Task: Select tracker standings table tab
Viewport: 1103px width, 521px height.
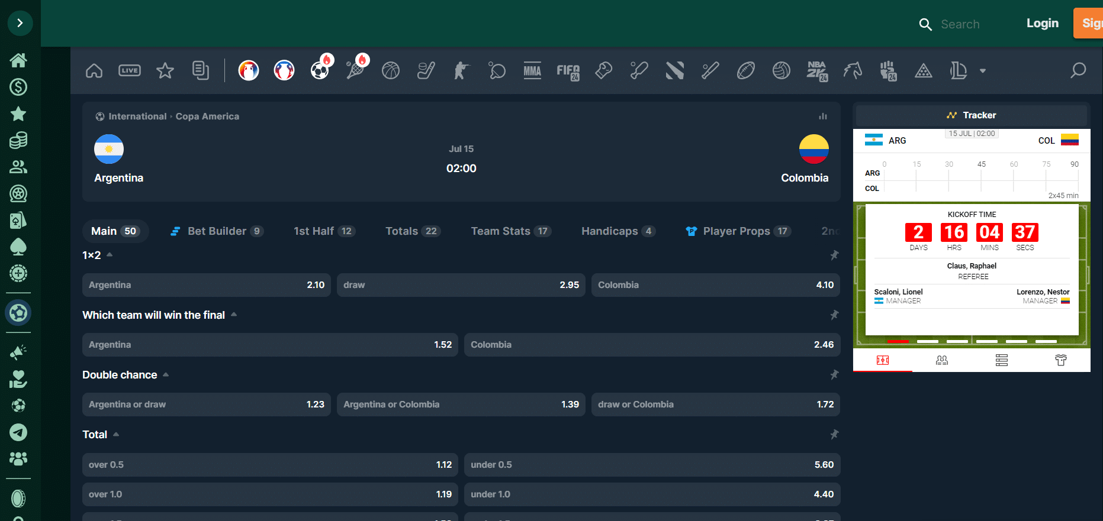Action: tap(1001, 360)
